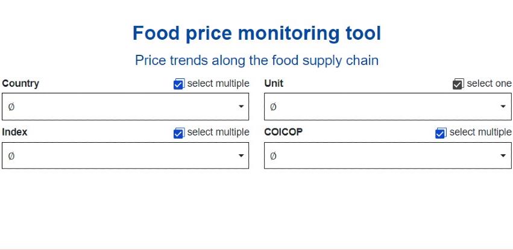Toggle the Unit select one checkbox
This screenshot has width=513, height=250.
coord(458,84)
